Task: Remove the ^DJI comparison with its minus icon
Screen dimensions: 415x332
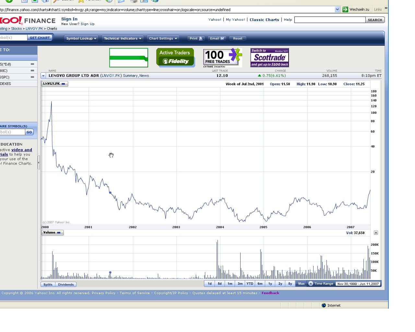Action: 32,64
